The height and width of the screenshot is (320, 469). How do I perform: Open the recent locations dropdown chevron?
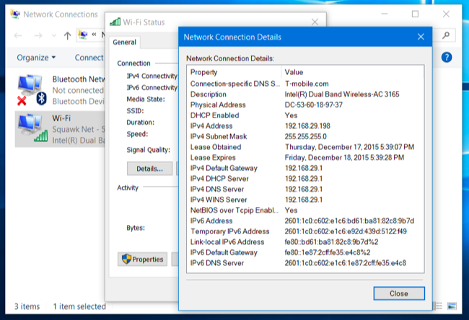pos(54,36)
